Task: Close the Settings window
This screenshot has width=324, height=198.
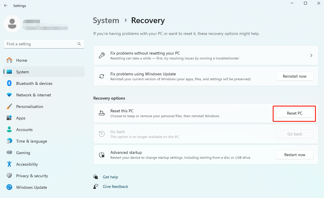Action: [318, 3]
